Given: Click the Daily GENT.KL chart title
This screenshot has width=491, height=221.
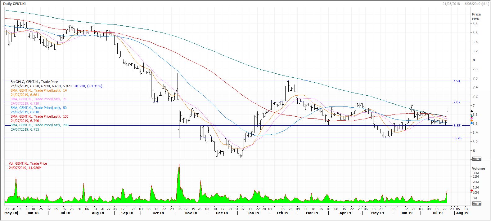Looking at the screenshot, I should coord(15,4).
